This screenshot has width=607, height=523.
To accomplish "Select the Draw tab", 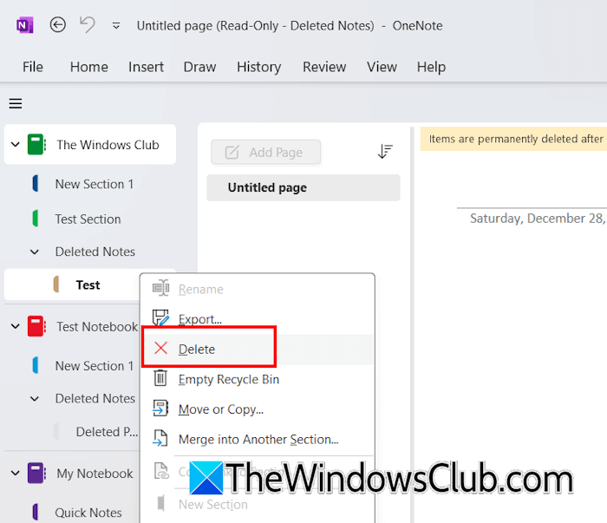I will (x=199, y=67).
